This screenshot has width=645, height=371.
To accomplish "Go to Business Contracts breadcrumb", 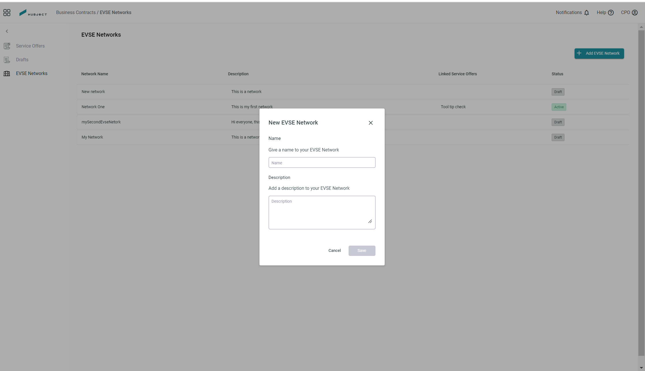I will [76, 12].
